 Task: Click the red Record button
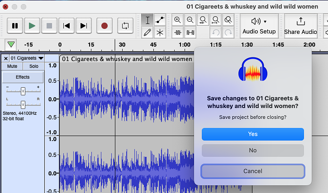tap(105, 26)
